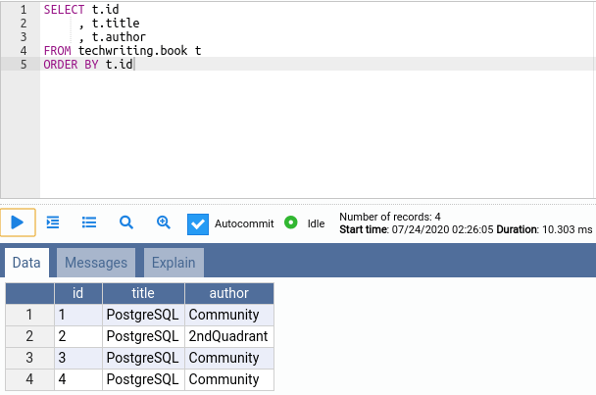Click the indent SQL icon
Screen dimensions: 596x395
53,222
